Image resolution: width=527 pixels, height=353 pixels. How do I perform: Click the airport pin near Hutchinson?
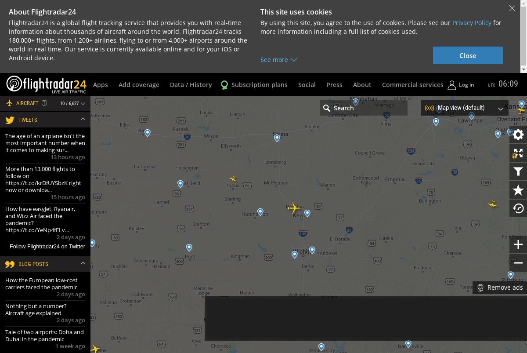260,212
